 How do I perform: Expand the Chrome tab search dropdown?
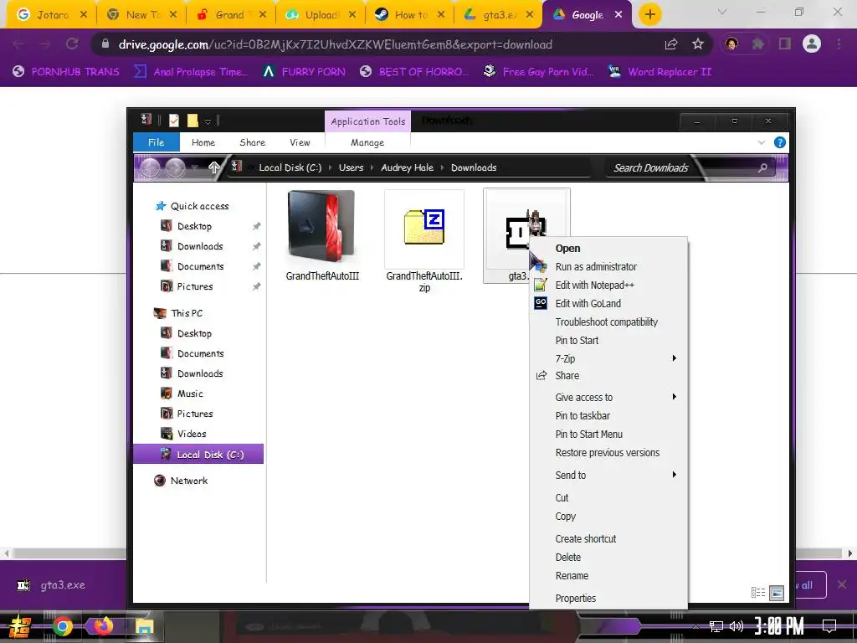pyautogui.click(x=722, y=12)
